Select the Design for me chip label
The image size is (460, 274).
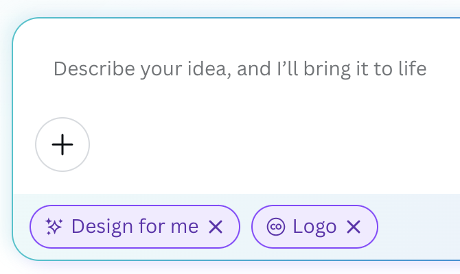135,227
